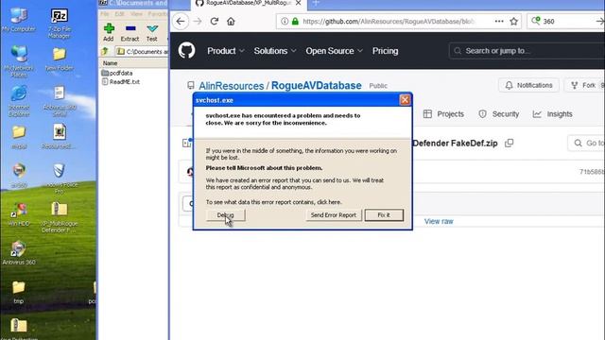Expand the Product dropdown on GitHub

225,51
